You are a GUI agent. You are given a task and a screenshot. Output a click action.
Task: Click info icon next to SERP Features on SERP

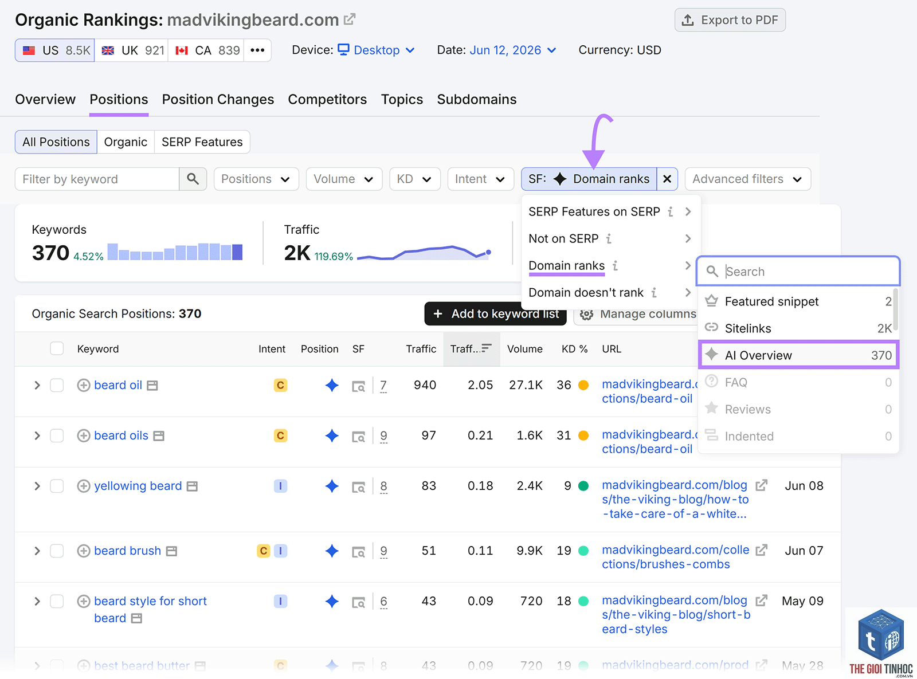[670, 211]
